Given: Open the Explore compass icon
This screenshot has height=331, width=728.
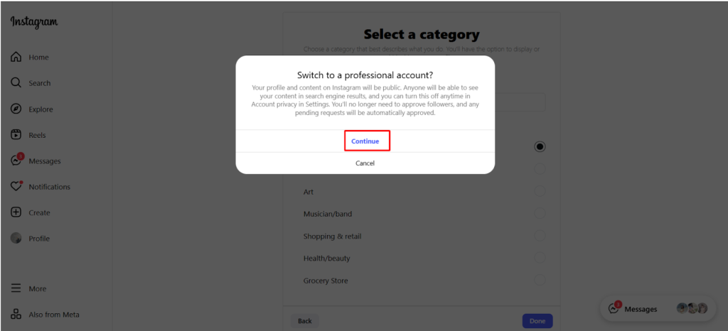Looking at the screenshot, I should pyautogui.click(x=16, y=109).
